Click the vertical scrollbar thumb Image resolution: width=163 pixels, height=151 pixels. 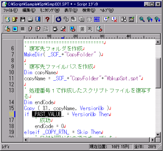[158, 73]
